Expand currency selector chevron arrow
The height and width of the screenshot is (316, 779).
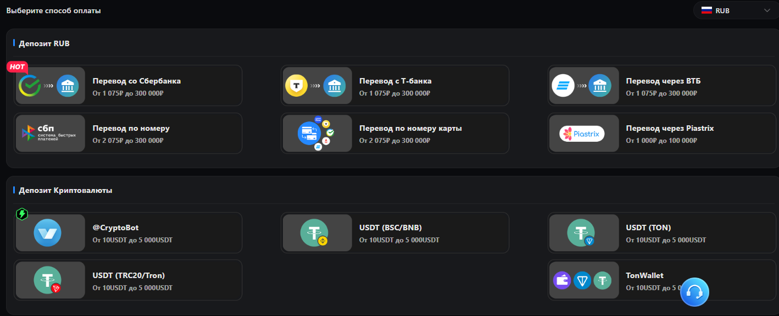point(767,10)
